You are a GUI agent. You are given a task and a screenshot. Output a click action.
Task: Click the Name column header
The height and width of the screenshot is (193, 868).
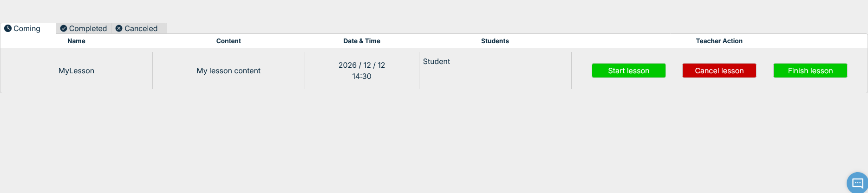76,41
